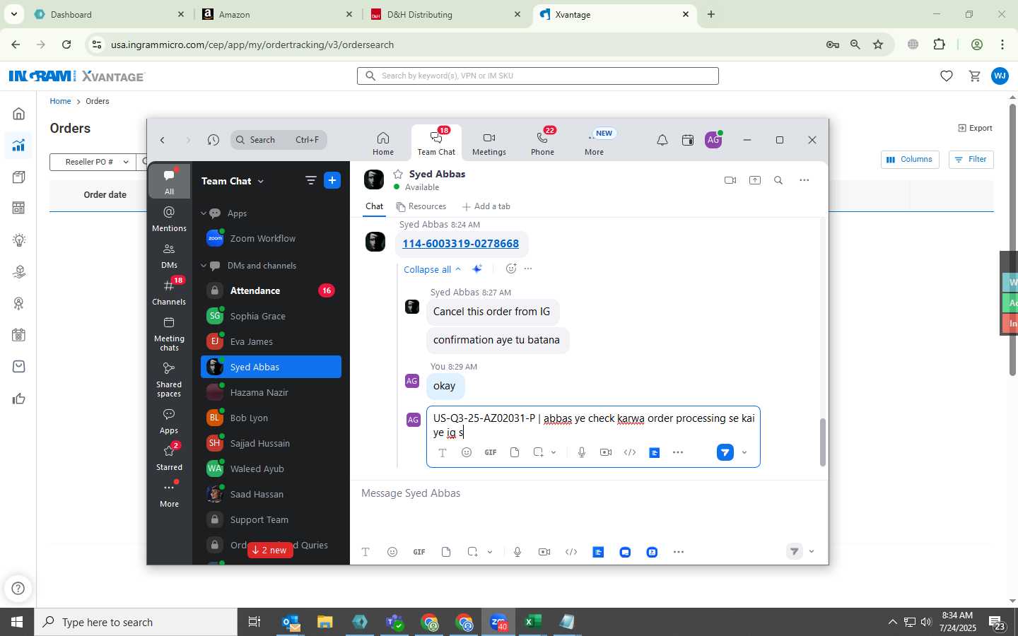1018x636 pixels.
Task: Open screenshot dropdown arrow in reply toolbar
Action: click(x=554, y=452)
